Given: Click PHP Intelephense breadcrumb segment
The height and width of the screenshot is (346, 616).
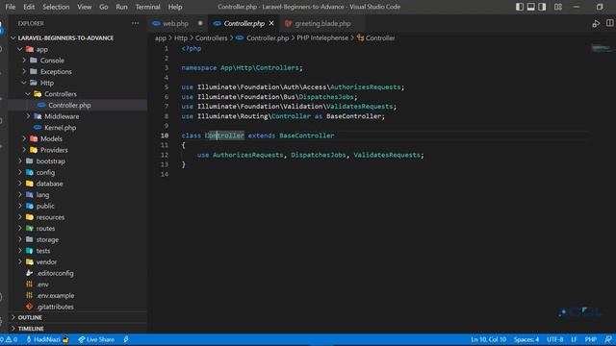Looking at the screenshot, I should point(322,38).
